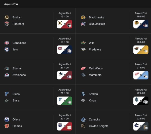The image size is (151, 134).
Task: Select the Mammoth team name
Action: tap(95, 75)
